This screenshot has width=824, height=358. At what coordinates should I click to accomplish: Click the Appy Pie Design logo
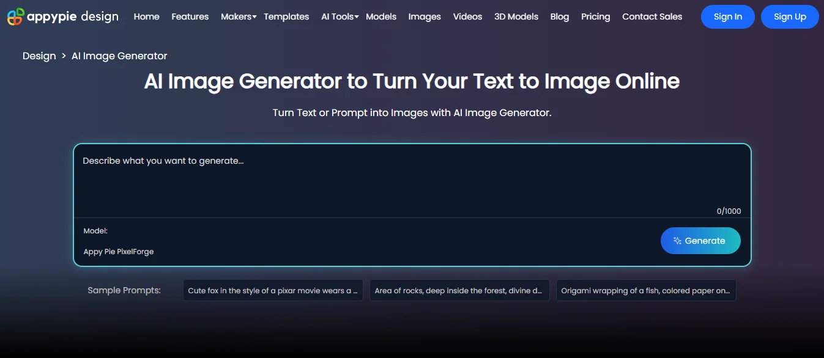pyautogui.click(x=63, y=16)
